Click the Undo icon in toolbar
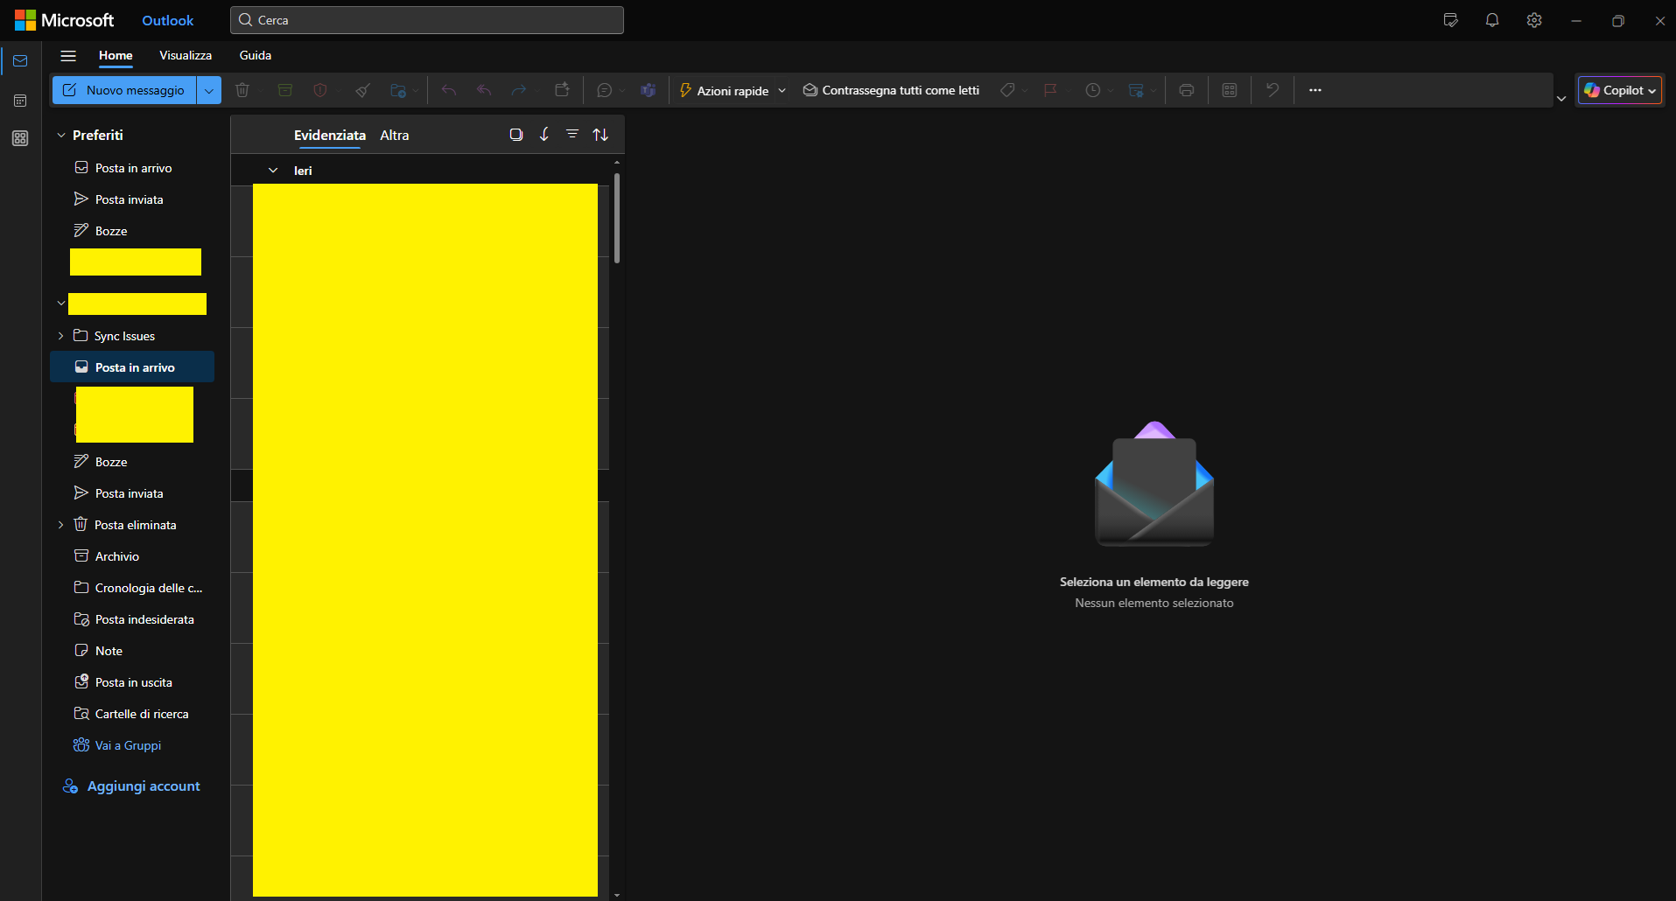1676x901 pixels. 1273,90
